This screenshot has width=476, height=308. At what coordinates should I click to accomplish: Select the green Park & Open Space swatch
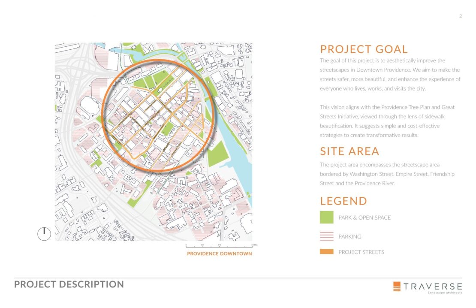pyautogui.click(x=326, y=217)
